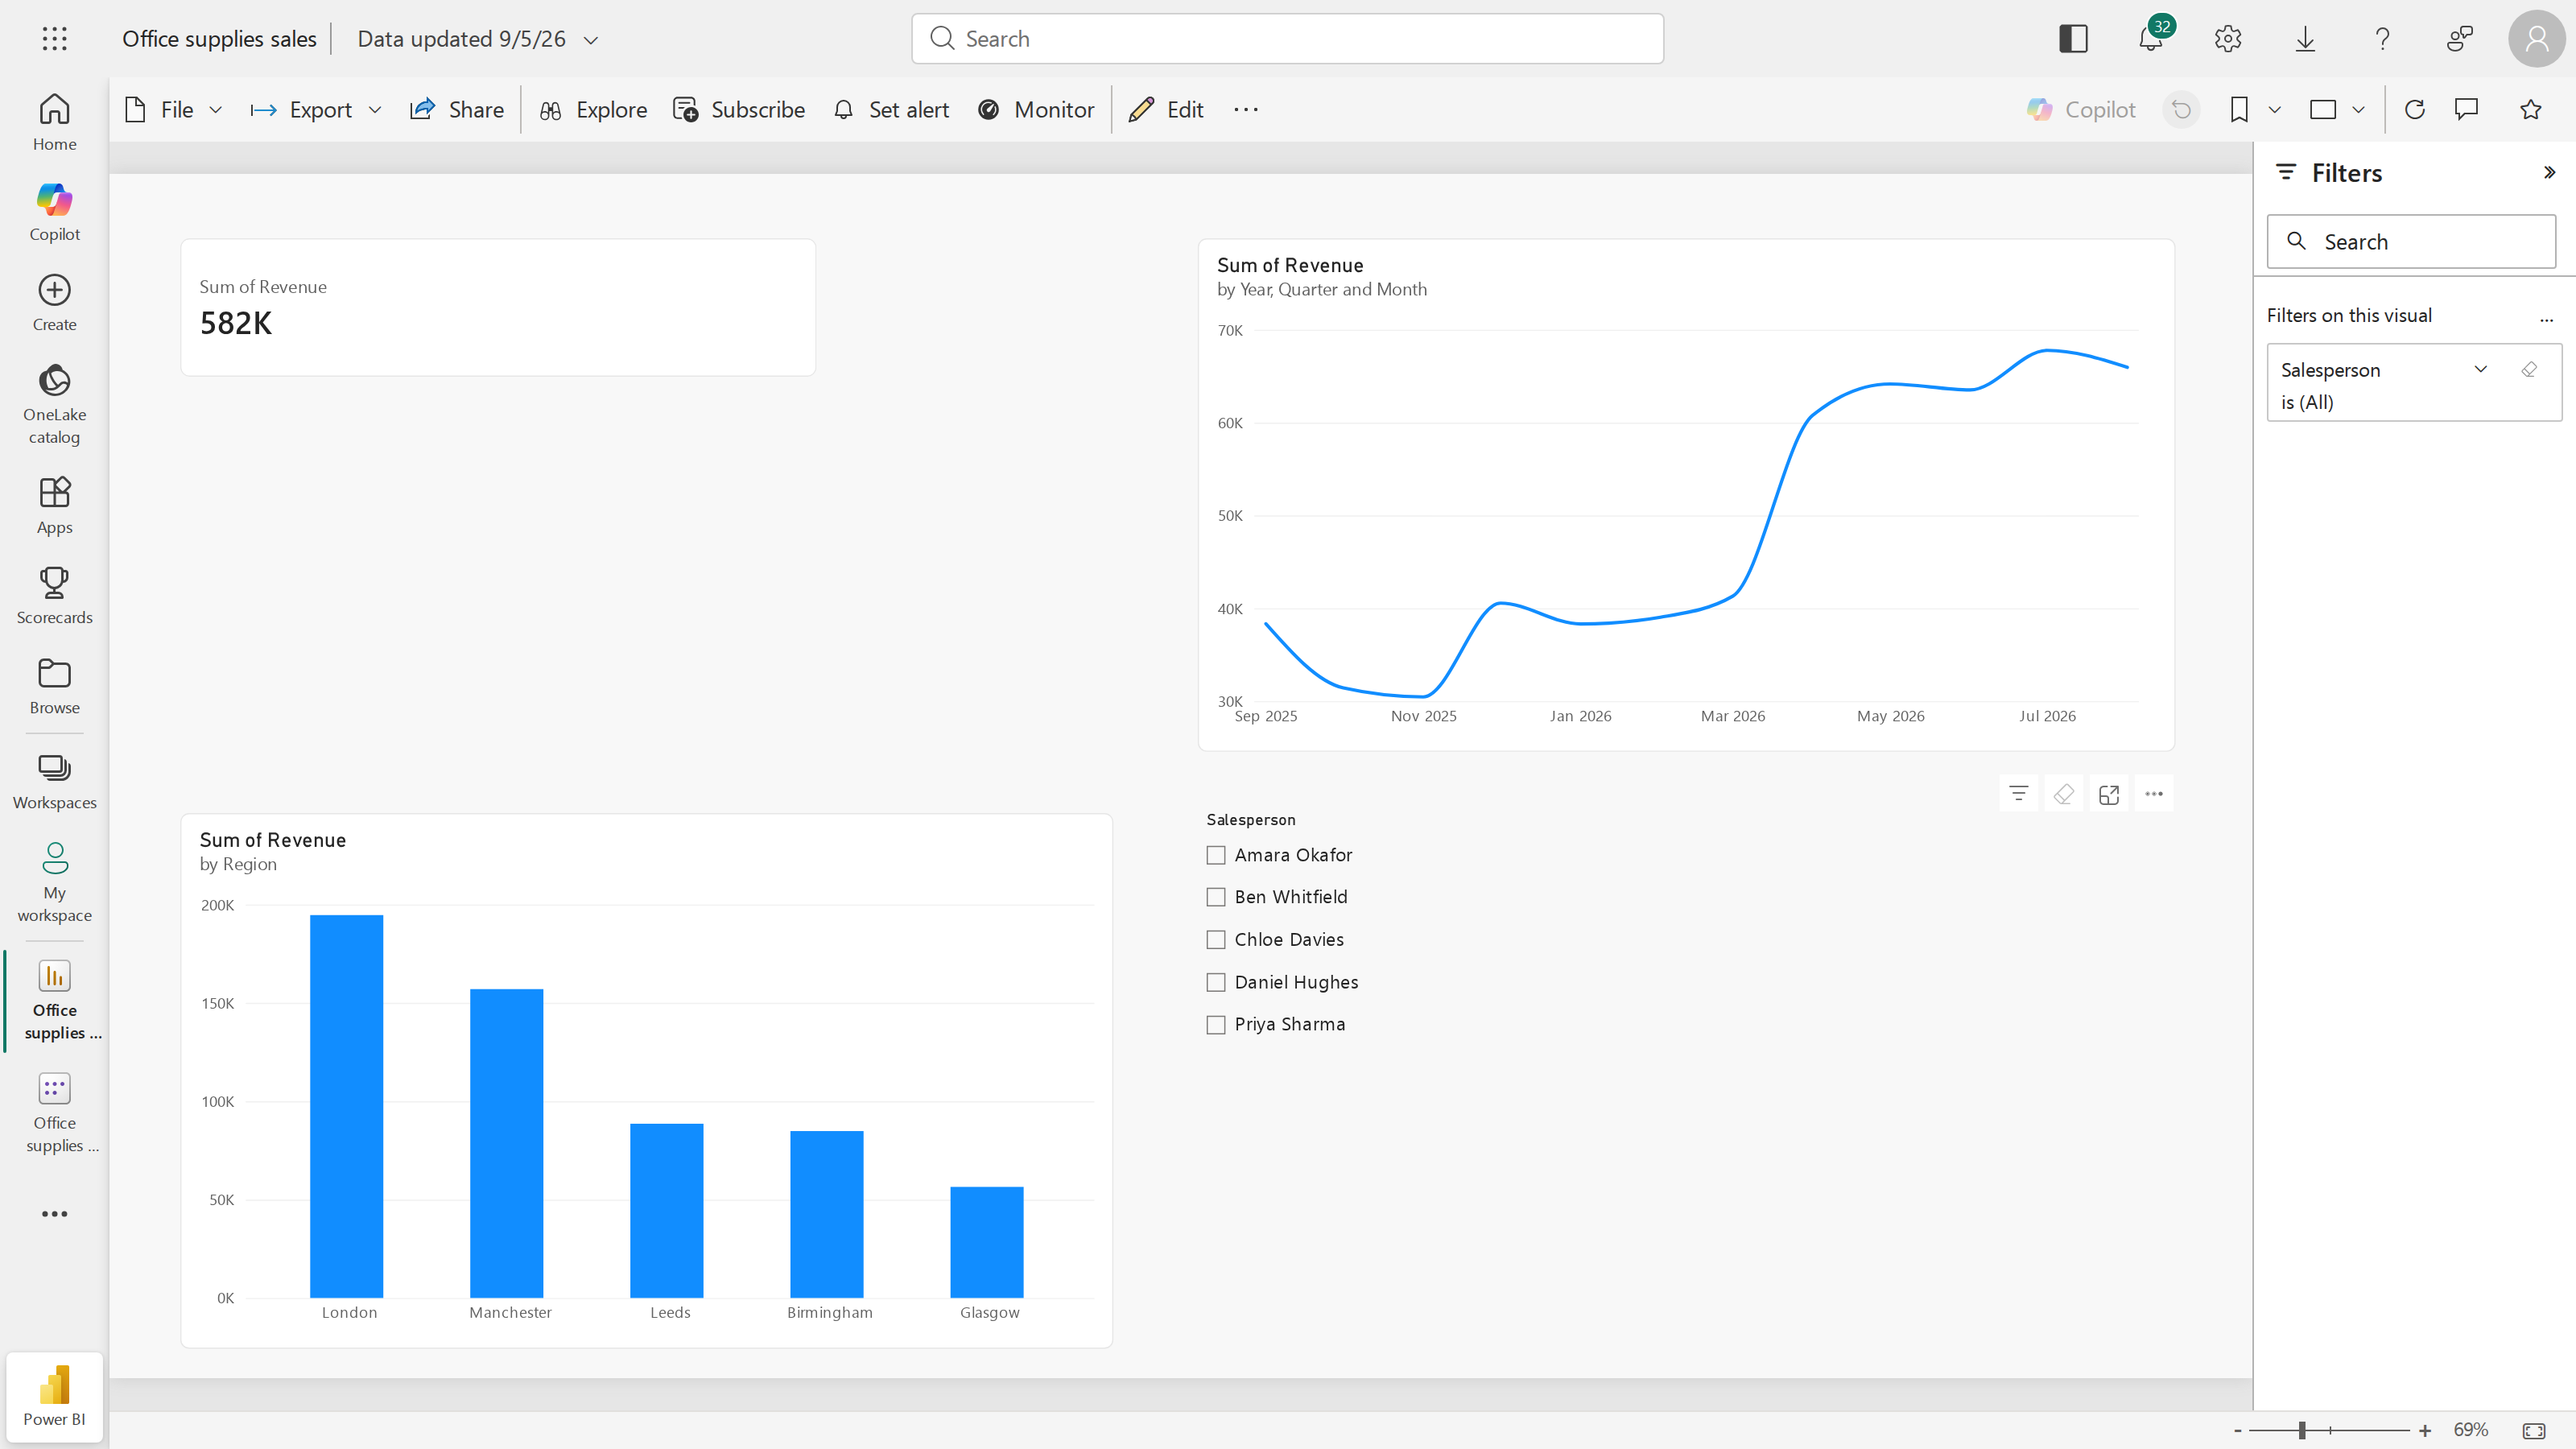Click the top Search field

pyautogui.click(x=1287, y=39)
